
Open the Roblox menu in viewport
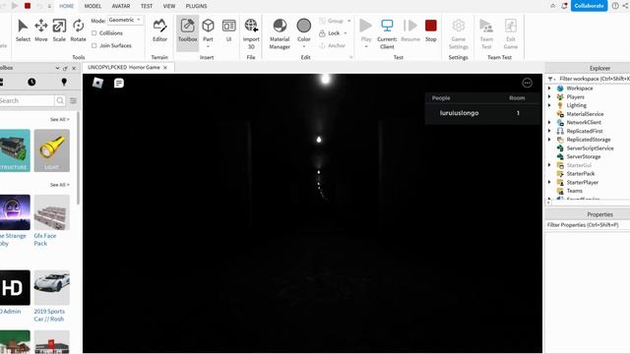97,83
